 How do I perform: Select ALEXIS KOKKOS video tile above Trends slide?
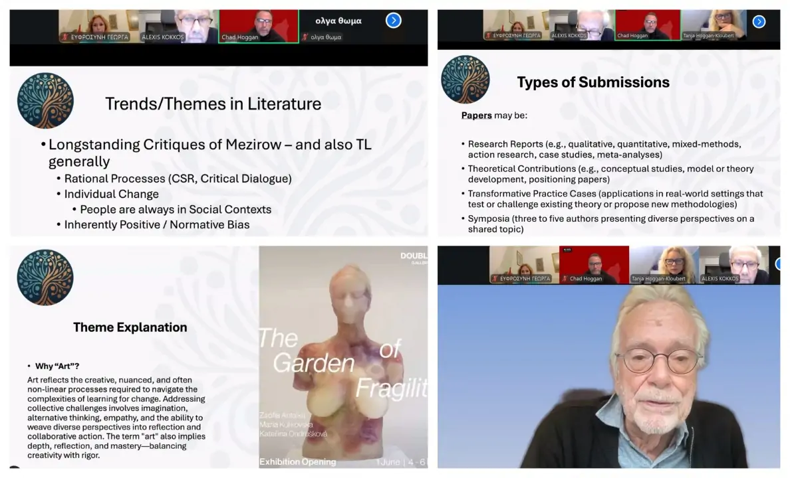coord(178,27)
